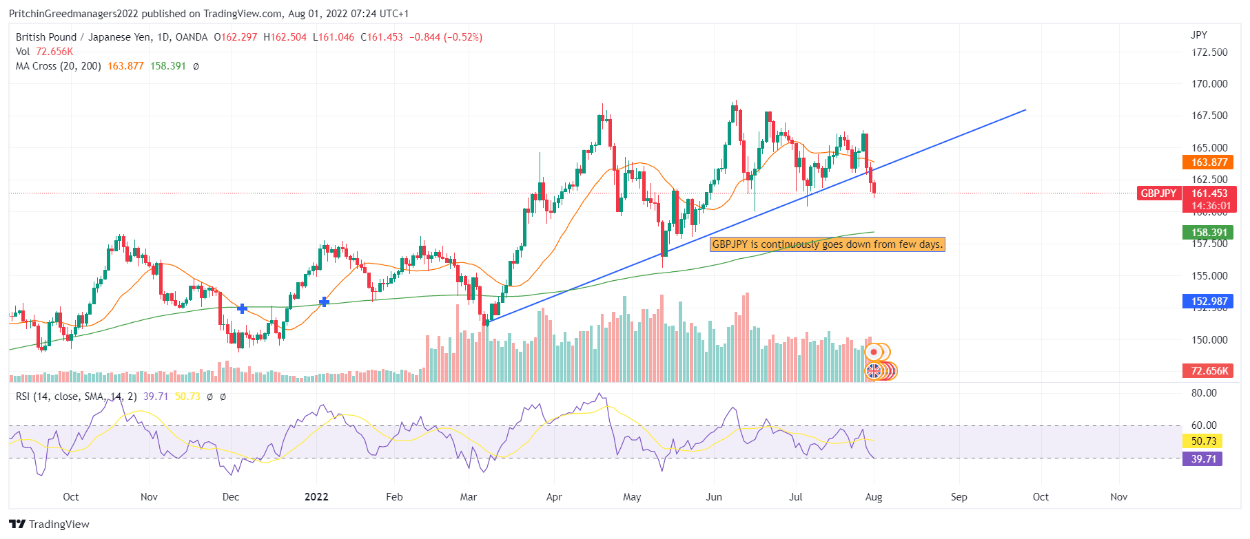1250x539 pixels.
Task: Click the ø symbol beside MA Cross values
Action: pyautogui.click(x=196, y=66)
